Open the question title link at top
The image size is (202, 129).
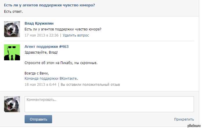(x=50, y=6)
